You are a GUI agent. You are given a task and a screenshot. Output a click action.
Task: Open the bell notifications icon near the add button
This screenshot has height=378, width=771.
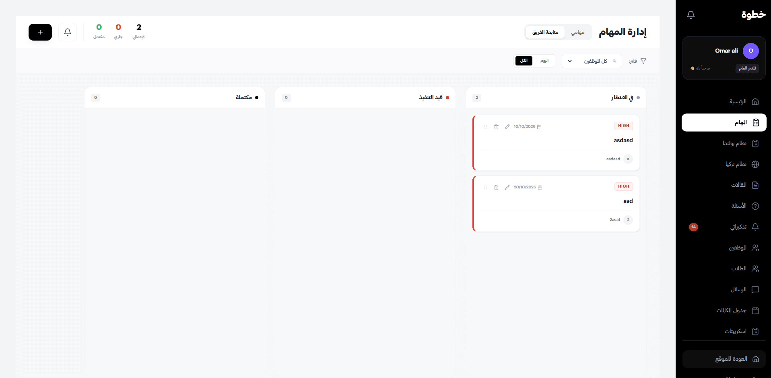pos(67,32)
